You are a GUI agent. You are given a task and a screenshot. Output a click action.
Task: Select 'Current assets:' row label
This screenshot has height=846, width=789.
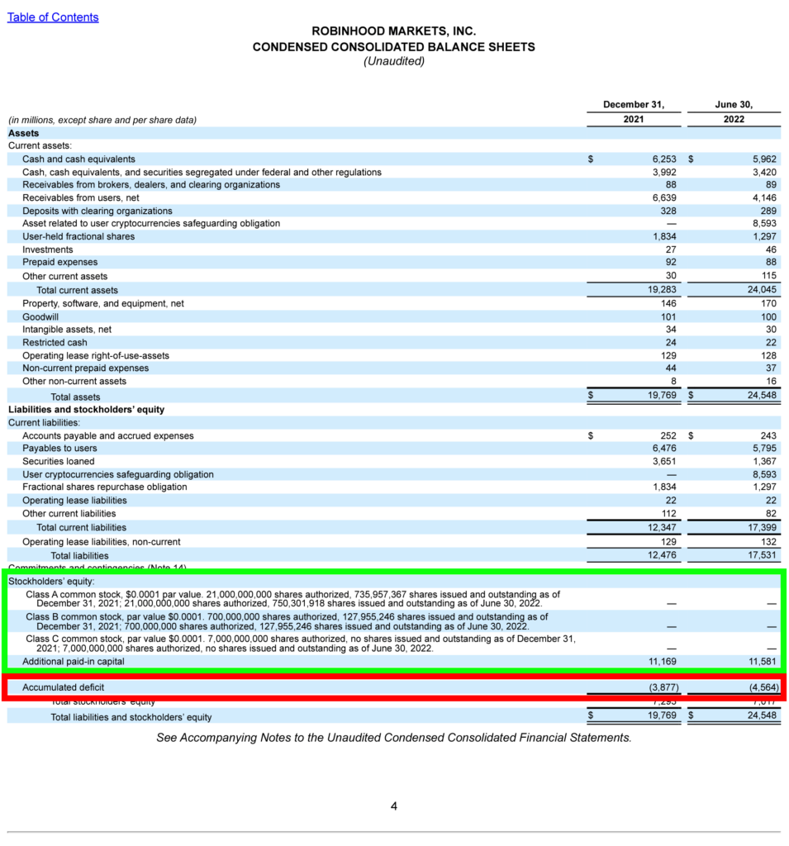tap(40, 145)
